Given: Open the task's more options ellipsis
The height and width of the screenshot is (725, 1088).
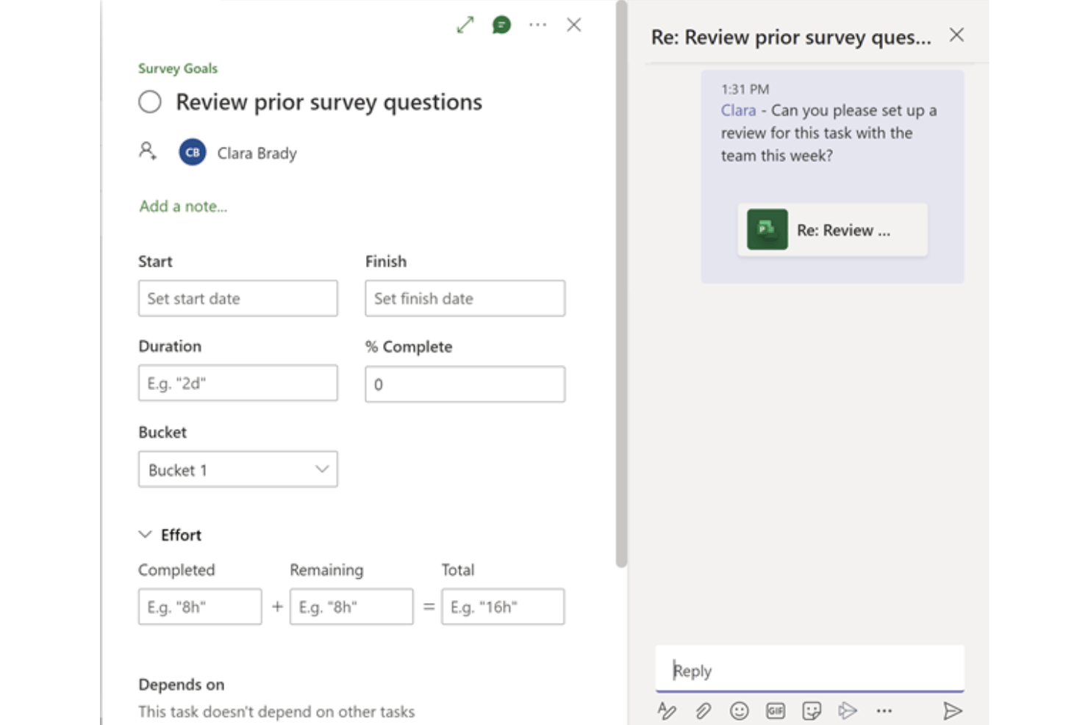Looking at the screenshot, I should pyautogui.click(x=538, y=25).
